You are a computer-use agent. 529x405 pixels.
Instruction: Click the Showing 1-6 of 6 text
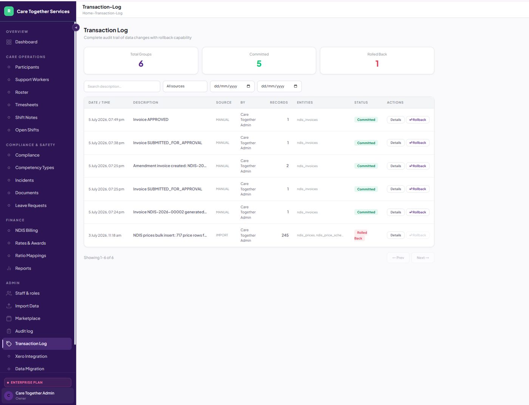click(99, 258)
